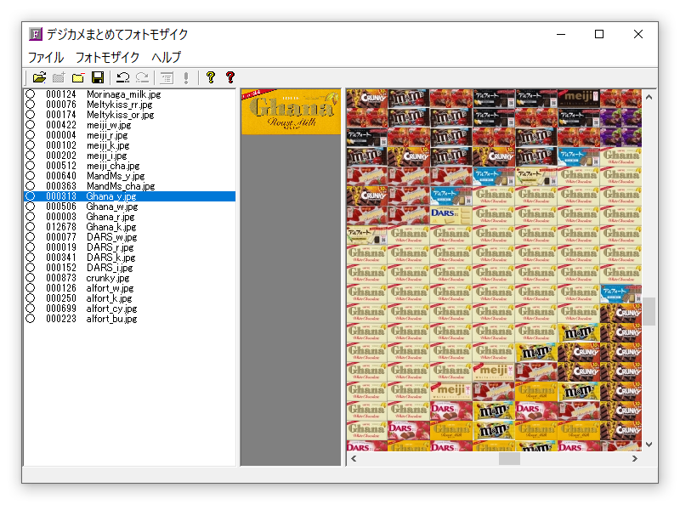This screenshot has height=510, width=680.
Task: Toggle the circle beside Ghana_k.jpg
Action: (30, 227)
